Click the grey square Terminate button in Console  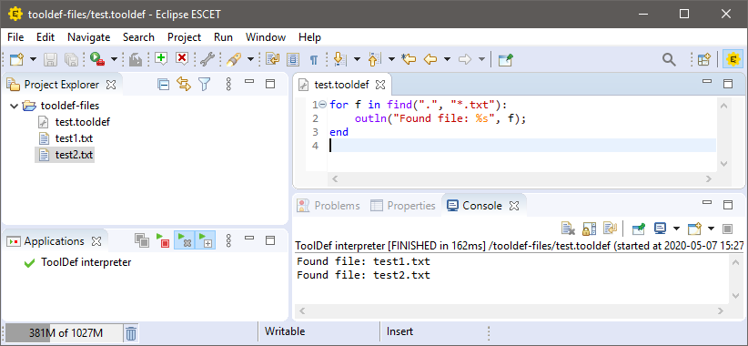coord(727,229)
